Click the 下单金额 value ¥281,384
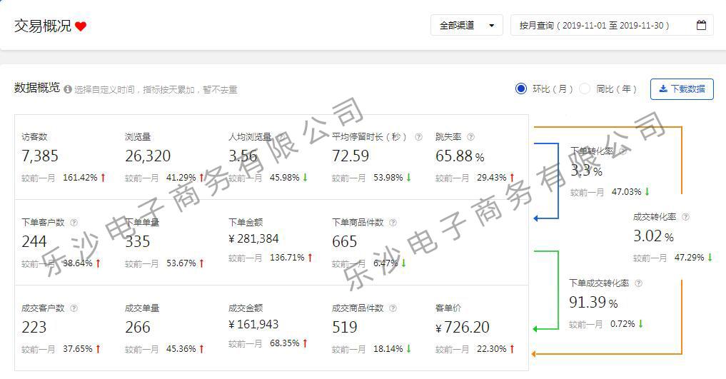The height and width of the screenshot is (379, 726). point(253,239)
